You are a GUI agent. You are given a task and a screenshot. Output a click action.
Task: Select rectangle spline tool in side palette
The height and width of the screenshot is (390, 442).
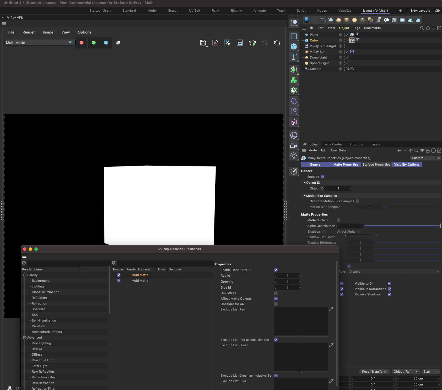(294, 36)
